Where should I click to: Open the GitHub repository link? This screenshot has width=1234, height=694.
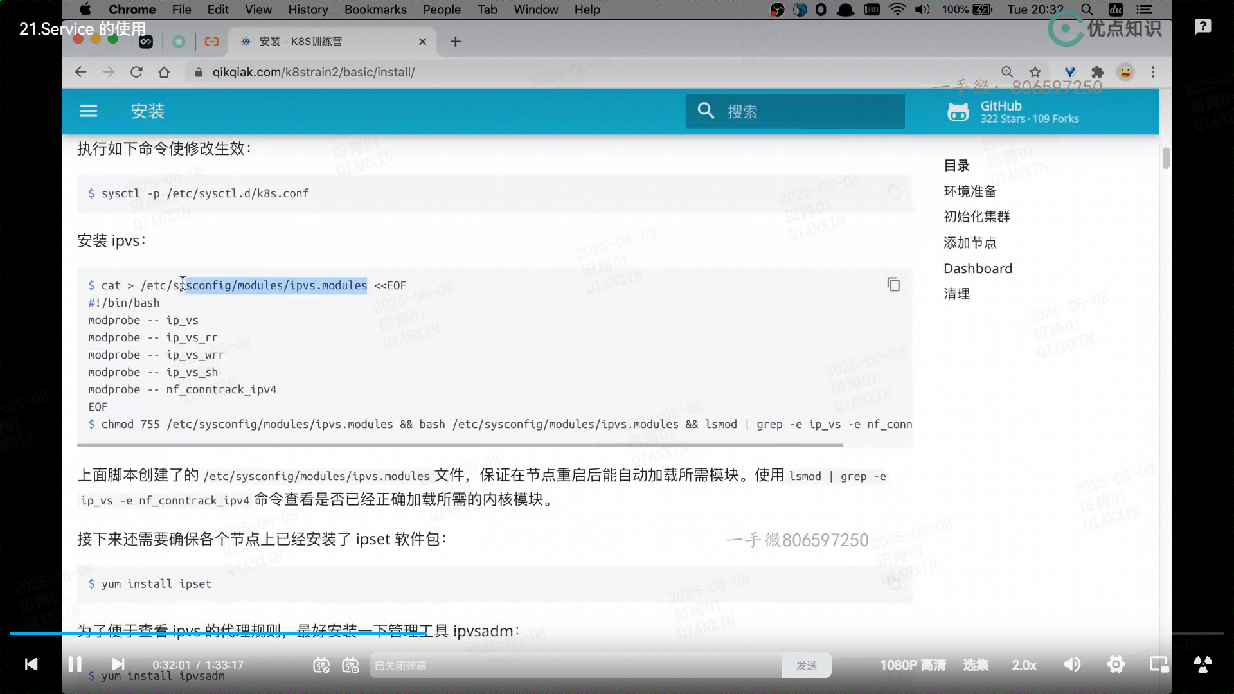click(x=1013, y=112)
